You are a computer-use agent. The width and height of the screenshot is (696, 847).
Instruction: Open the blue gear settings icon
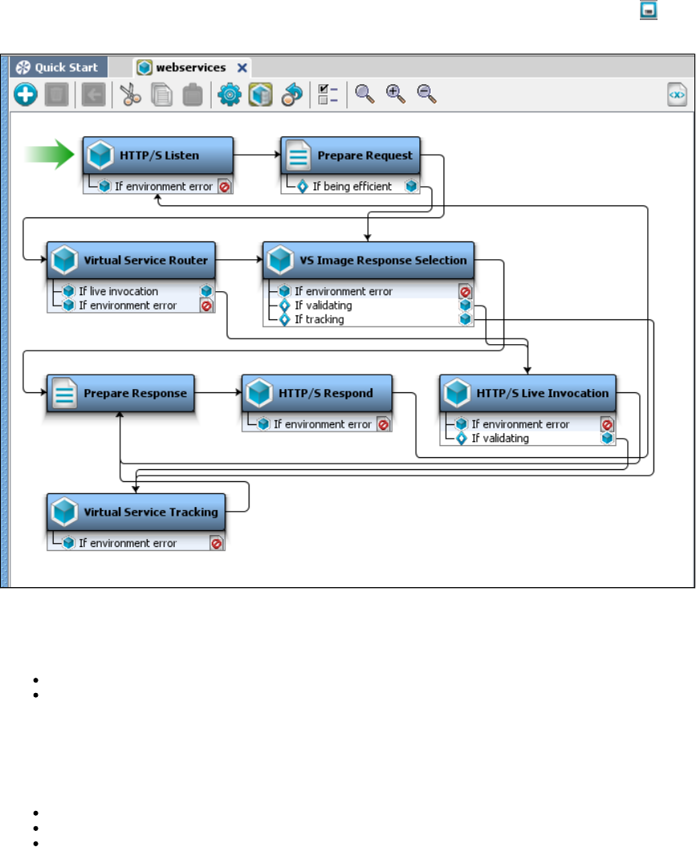point(229,95)
